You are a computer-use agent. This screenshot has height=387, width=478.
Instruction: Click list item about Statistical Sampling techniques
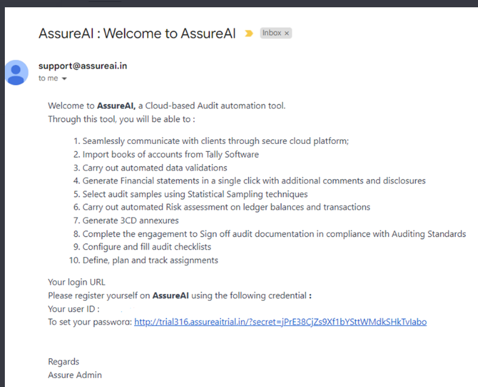click(195, 194)
